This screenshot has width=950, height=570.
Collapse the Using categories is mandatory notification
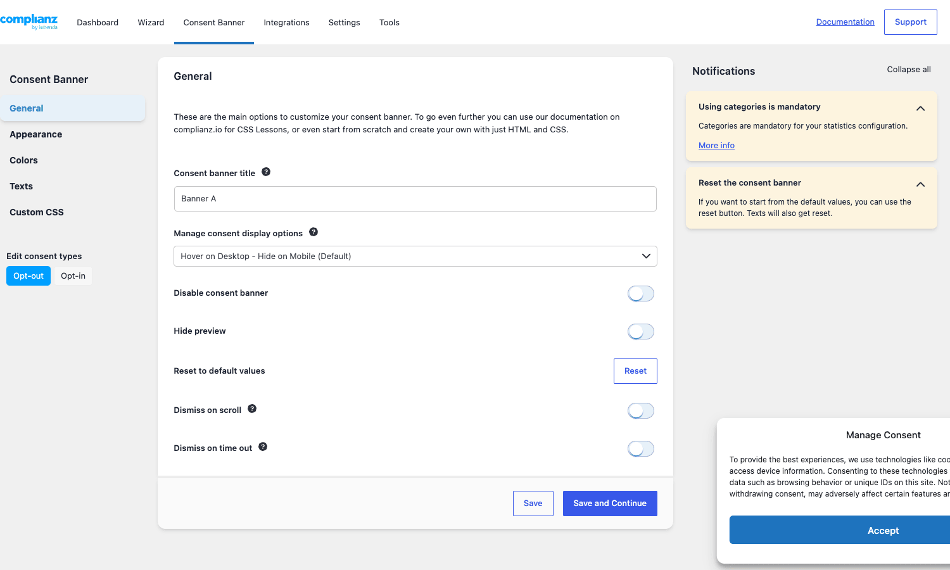[920, 108]
